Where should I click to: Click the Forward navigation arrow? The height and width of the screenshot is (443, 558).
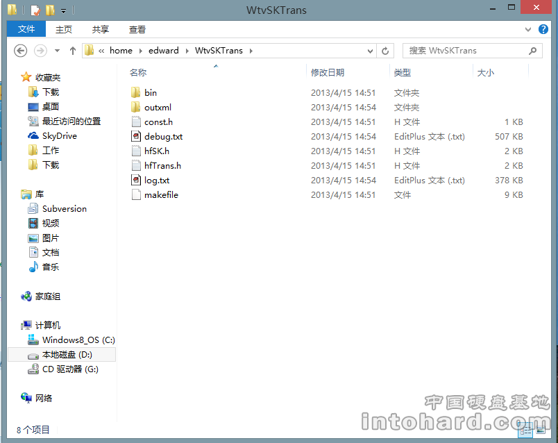[40, 51]
